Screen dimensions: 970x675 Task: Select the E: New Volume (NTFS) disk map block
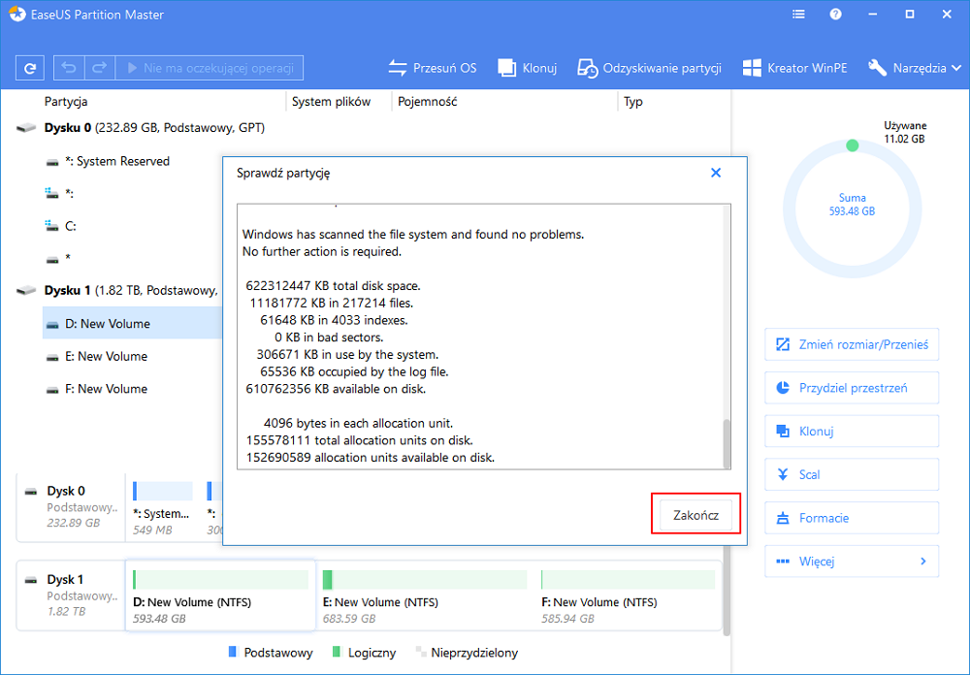coord(425,595)
